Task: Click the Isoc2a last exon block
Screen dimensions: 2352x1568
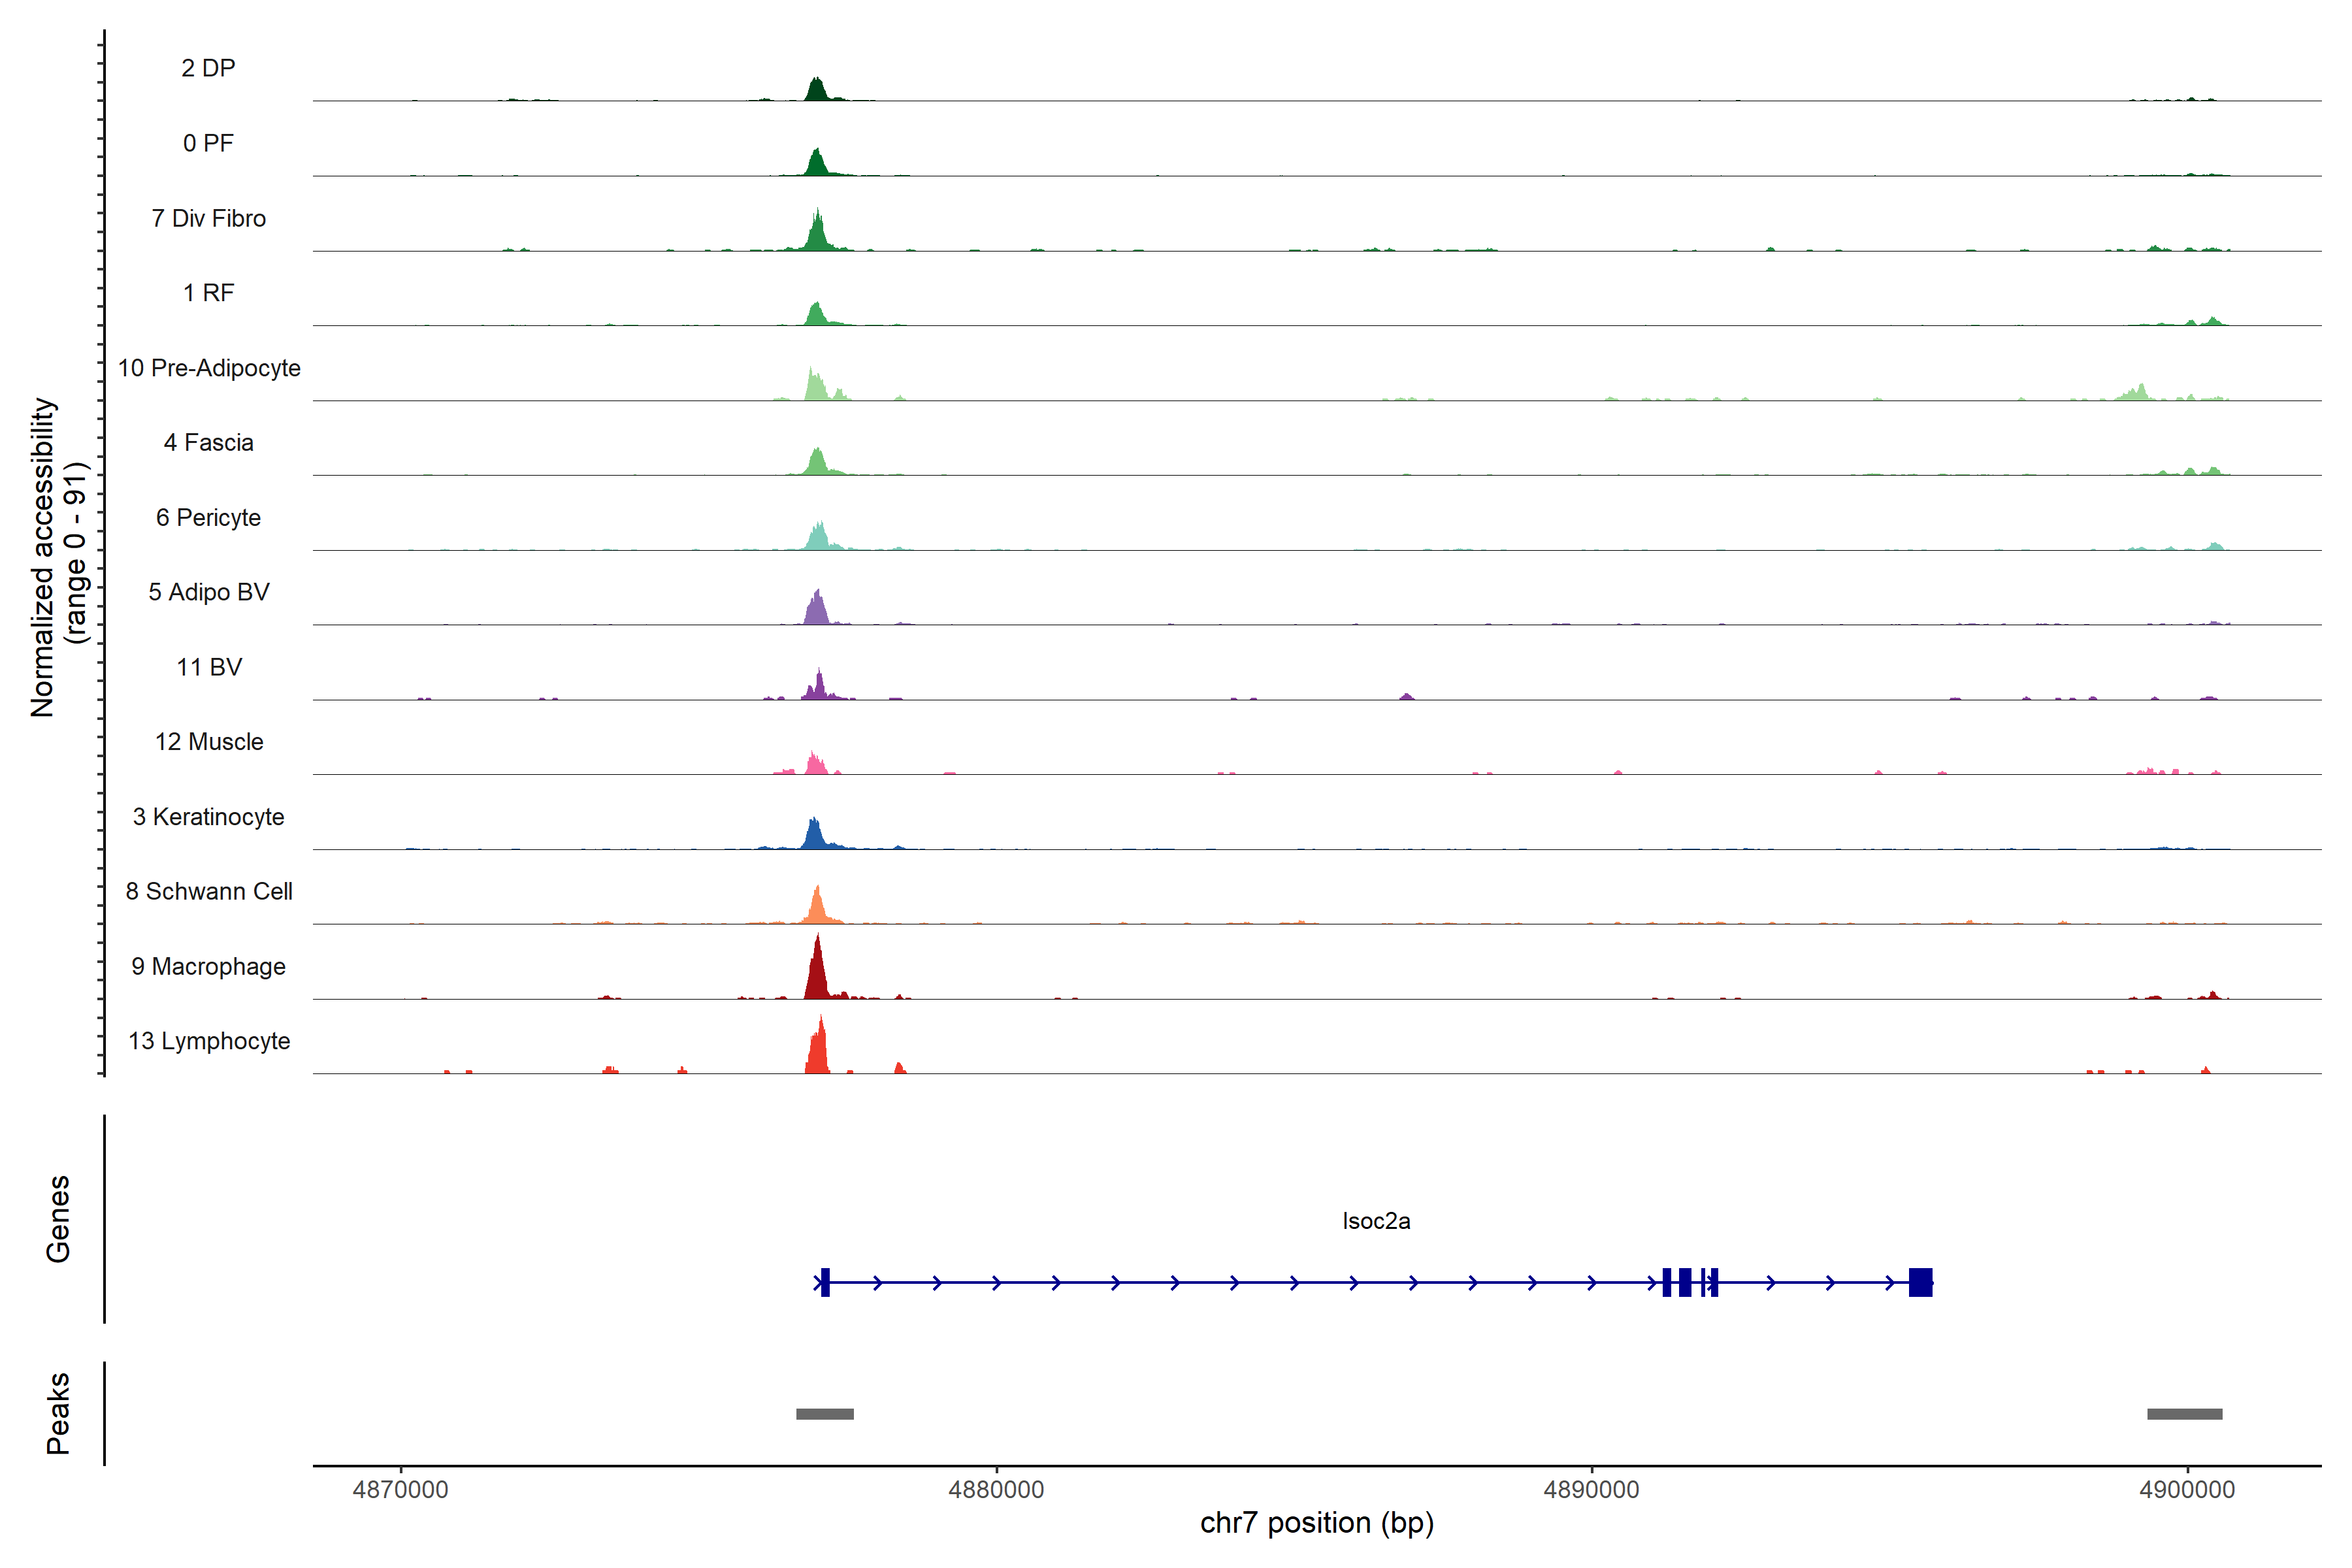Action: point(1920,1282)
